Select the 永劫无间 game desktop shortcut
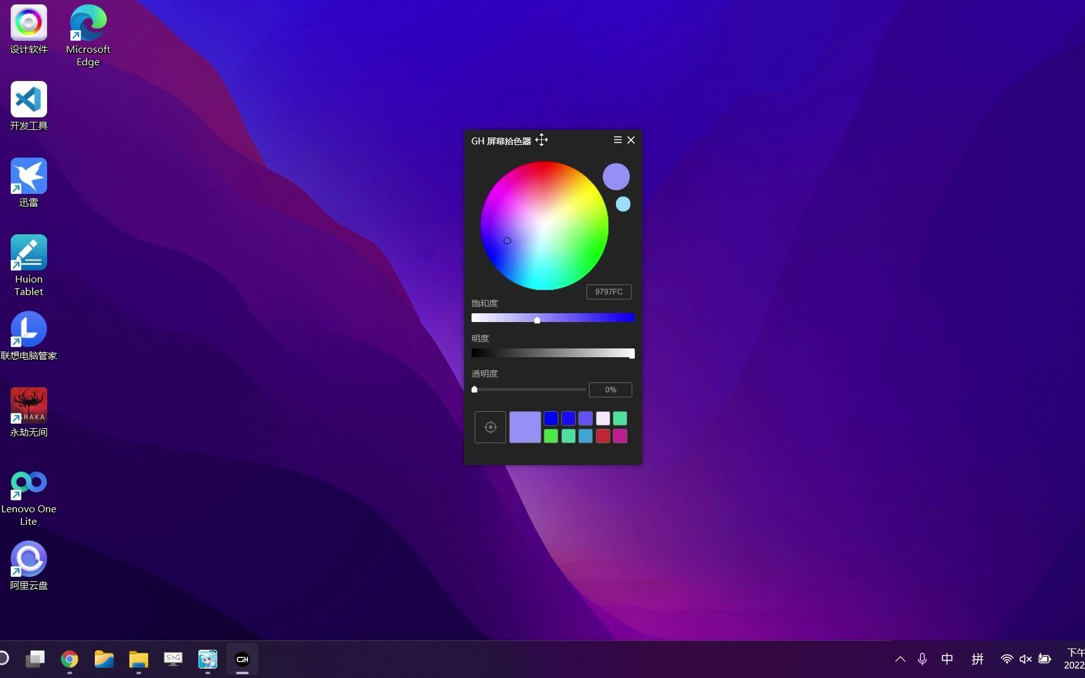The width and height of the screenshot is (1085, 678). coord(29,412)
